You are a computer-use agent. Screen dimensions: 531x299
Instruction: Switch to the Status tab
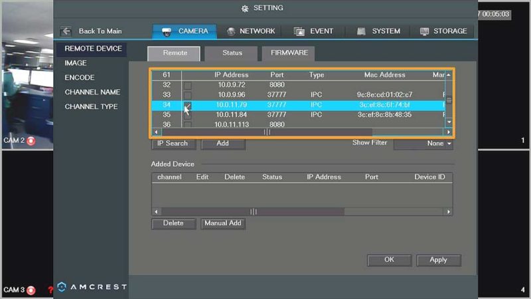pyautogui.click(x=232, y=53)
